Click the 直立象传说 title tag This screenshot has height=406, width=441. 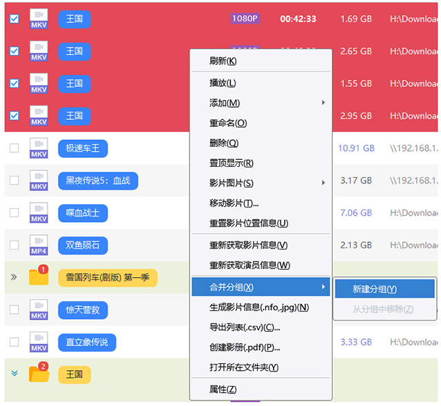pos(88,343)
